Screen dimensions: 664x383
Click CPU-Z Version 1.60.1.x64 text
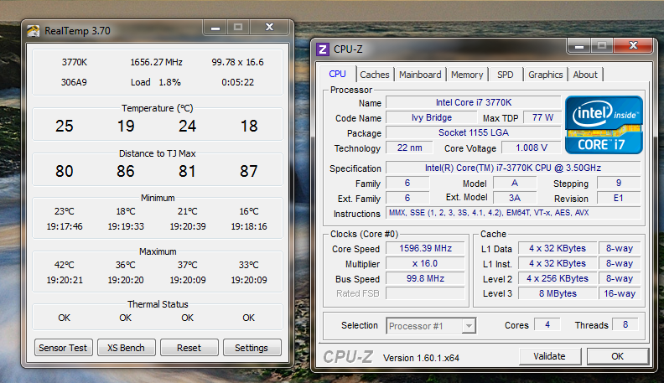coord(421,358)
